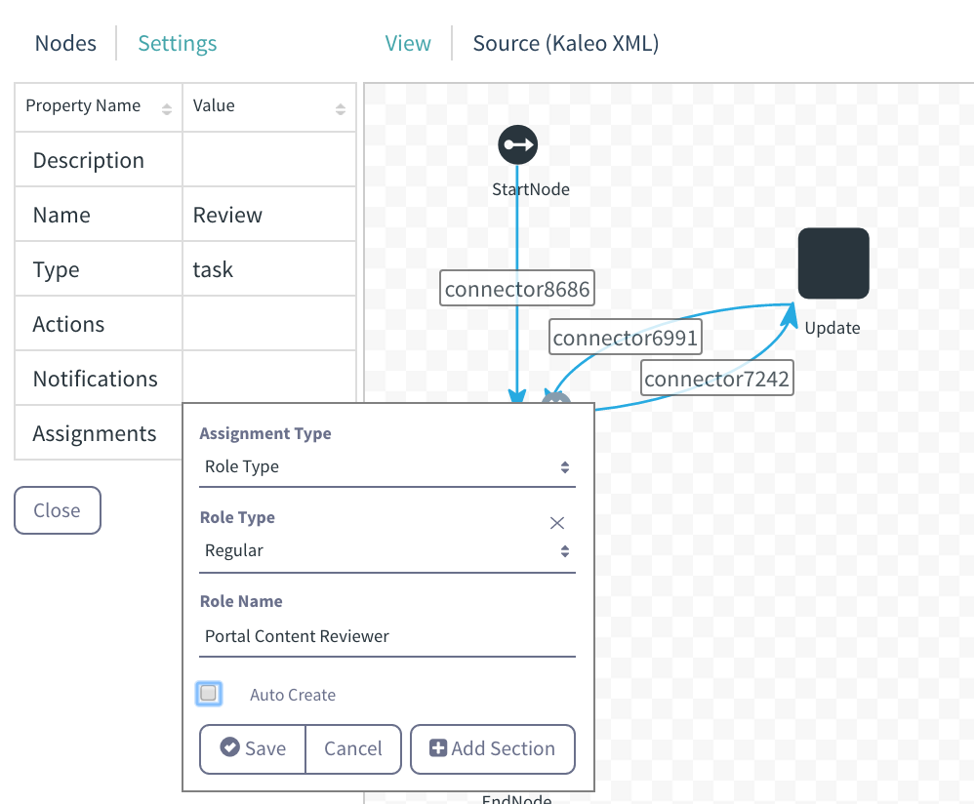
Task: Click the Type property label
Action: coord(56,270)
